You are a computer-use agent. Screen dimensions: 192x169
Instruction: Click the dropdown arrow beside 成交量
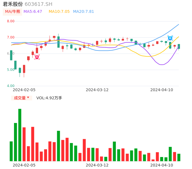point(28,98)
